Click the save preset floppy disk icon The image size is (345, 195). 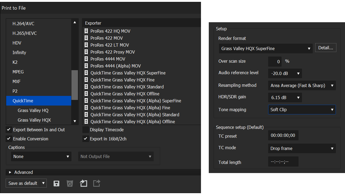56,183
